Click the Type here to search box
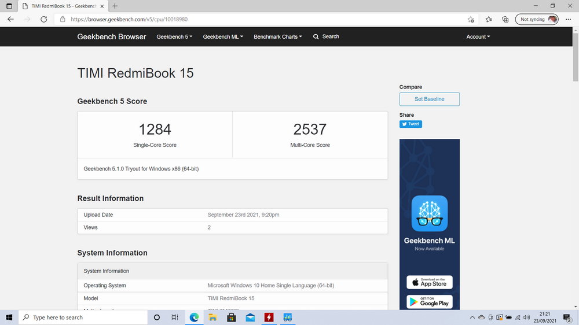The width and height of the screenshot is (579, 325). point(83,317)
